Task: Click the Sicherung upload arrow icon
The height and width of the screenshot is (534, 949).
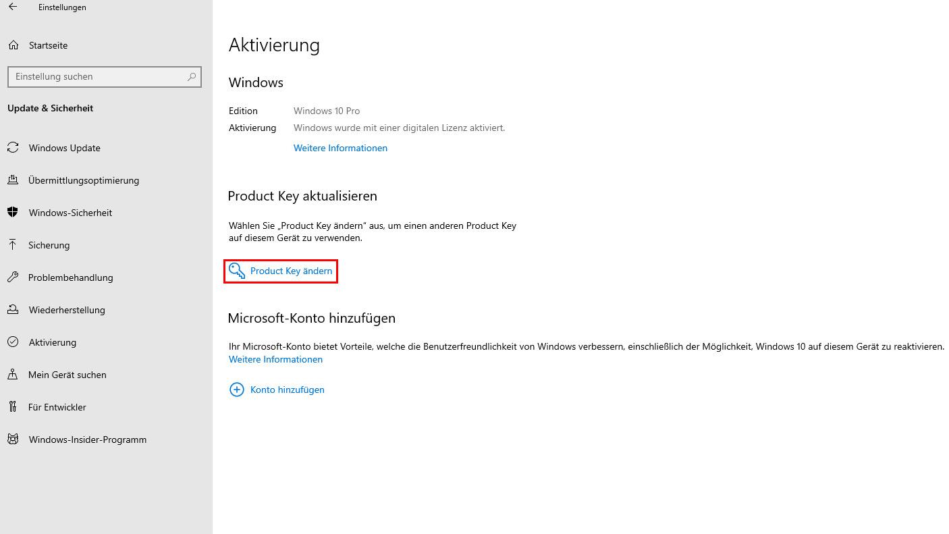Action: [13, 245]
